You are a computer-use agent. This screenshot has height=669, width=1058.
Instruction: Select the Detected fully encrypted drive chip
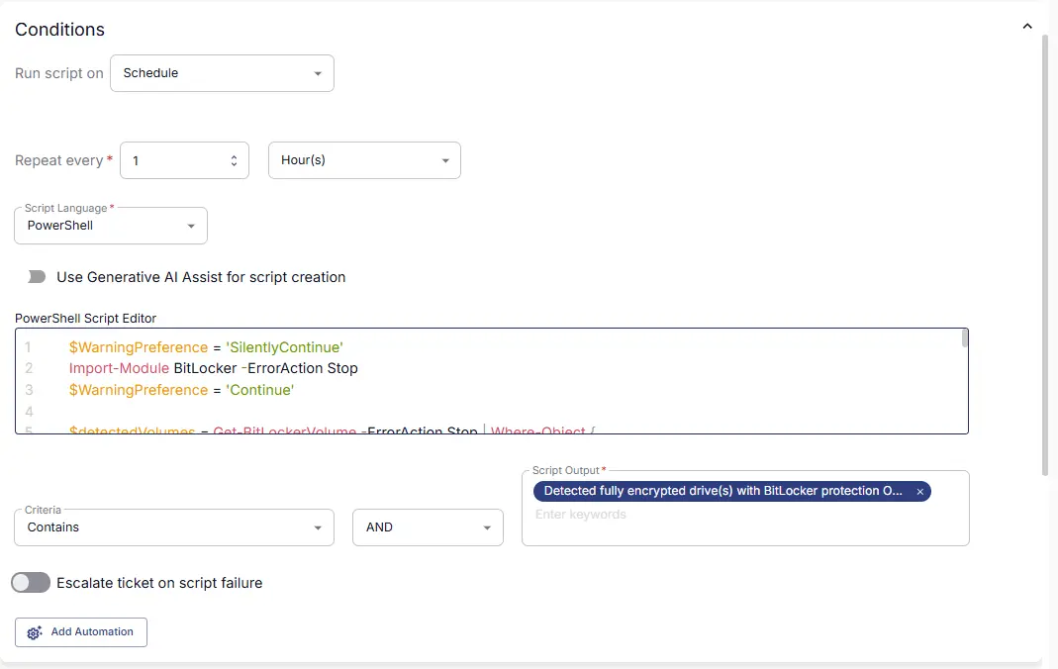click(x=722, y=491)
